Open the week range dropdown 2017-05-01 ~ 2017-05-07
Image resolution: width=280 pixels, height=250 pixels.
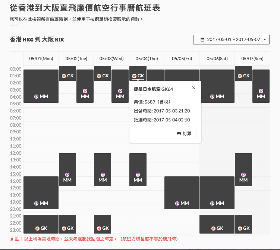(231, 40)
